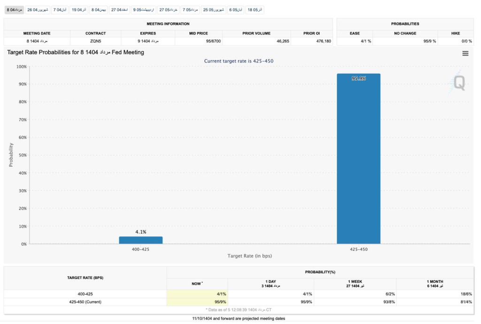
Task: Click the 1 WEEK probability column header
Action: click(355, 283)
